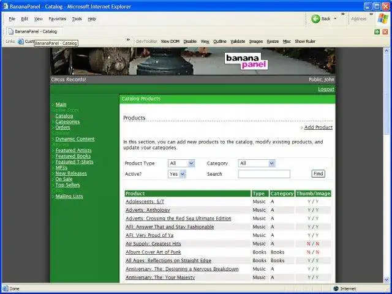Viewport: 392px width, 294px height.
Task: Open the Help menu
Action: 92,19
